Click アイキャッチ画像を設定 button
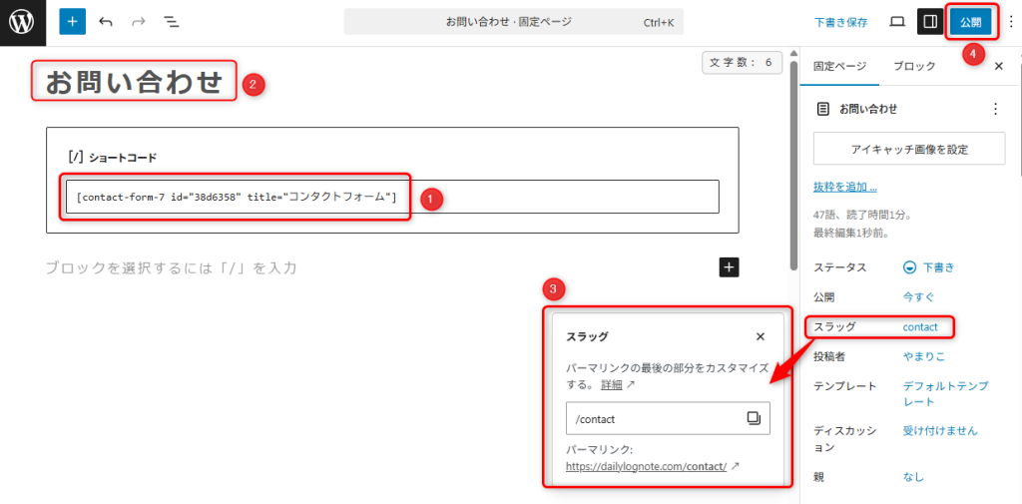Screen dimensions: 1022x504 pyautogui.click(x=908, y=149)
